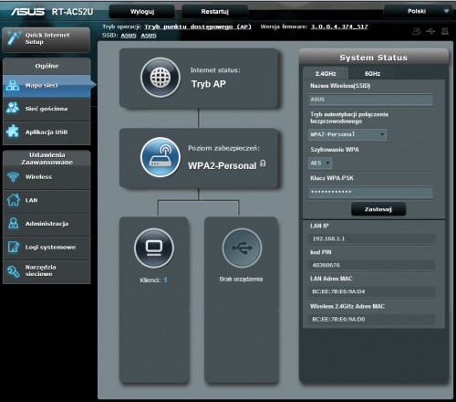Click the Internet status globe icon
Screen dimensions: 456x402
tap(161, 78)
